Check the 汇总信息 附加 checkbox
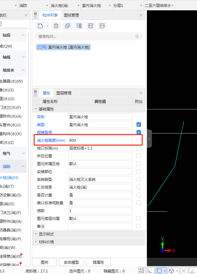The image size is (197, 274). tap(139, 187)
